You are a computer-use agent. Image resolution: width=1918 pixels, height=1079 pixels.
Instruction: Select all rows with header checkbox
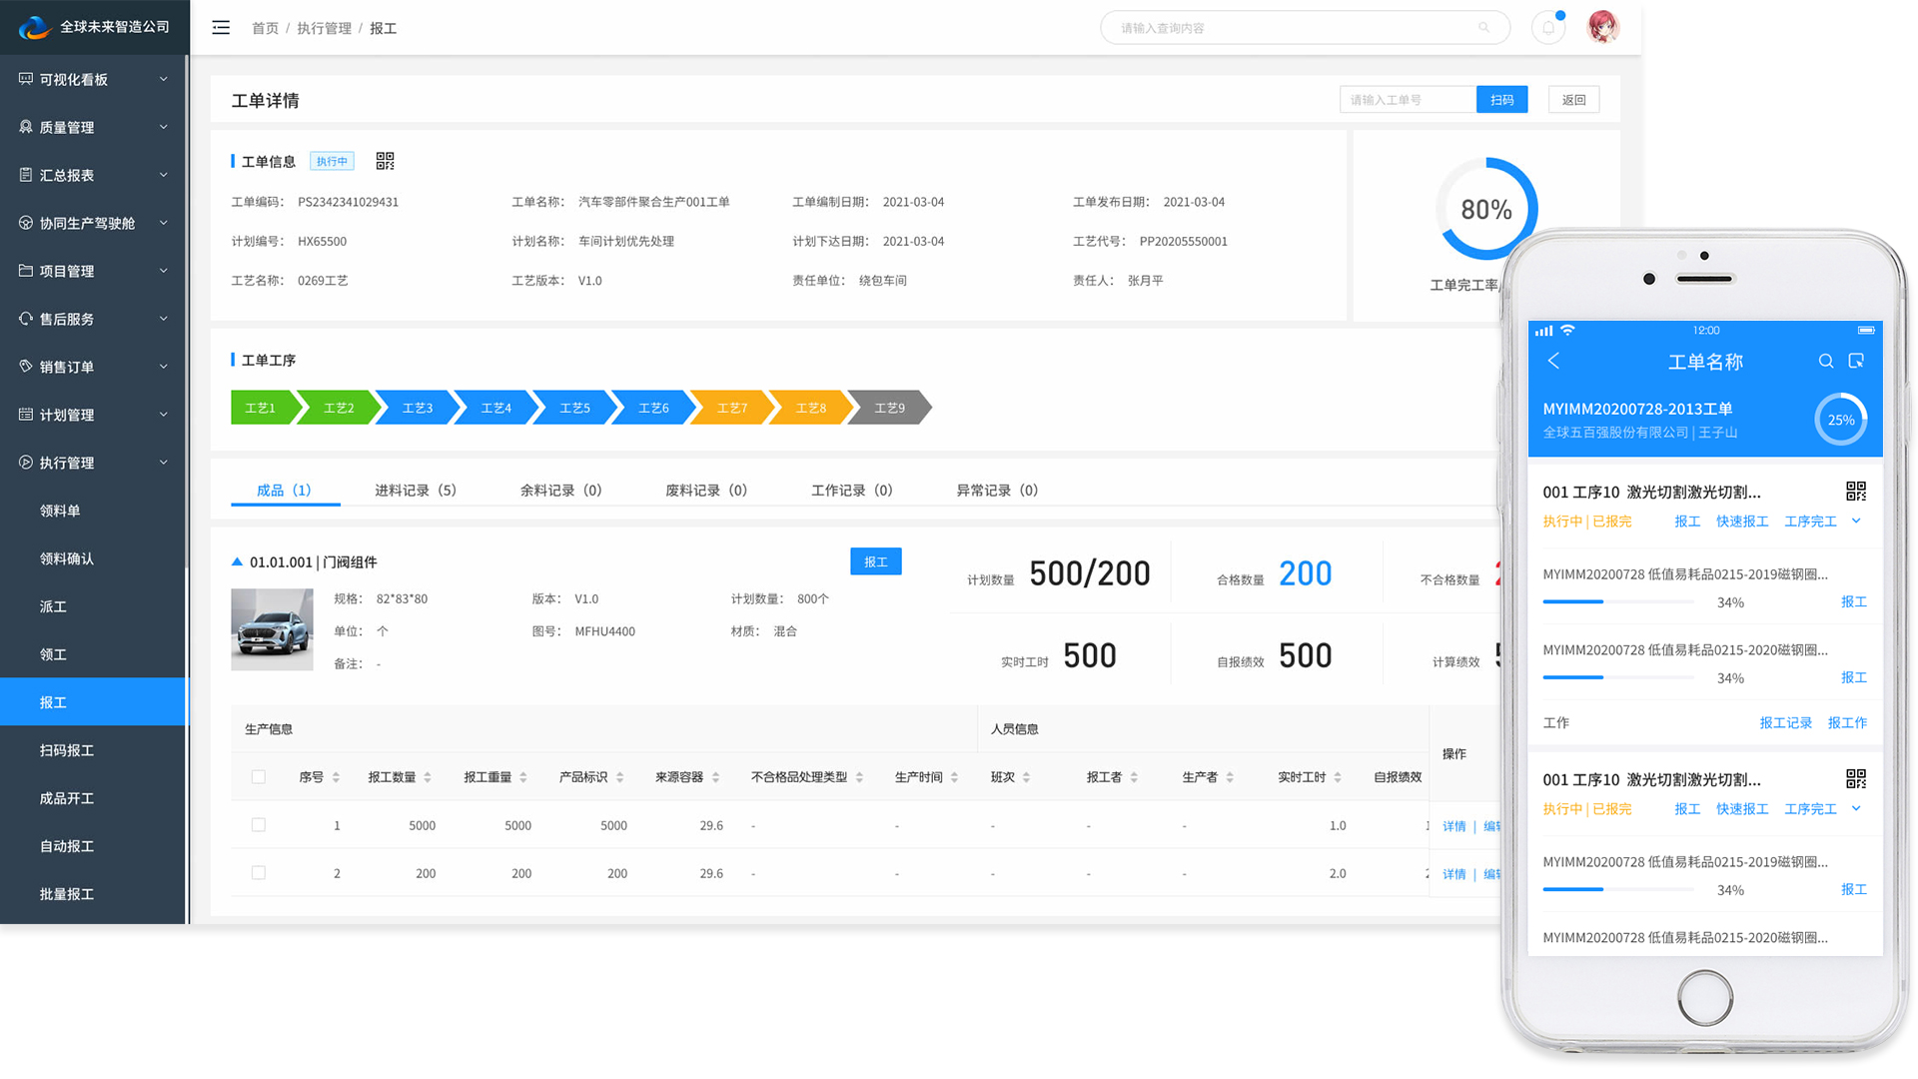[259, 777]
